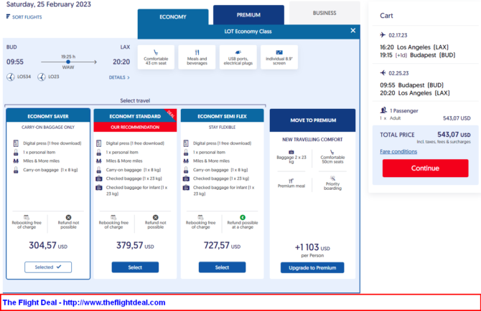Click Semi Flex digital press icon
This screenshot has height=311, width=481.
pyautogui.click(x=186, y=143)
